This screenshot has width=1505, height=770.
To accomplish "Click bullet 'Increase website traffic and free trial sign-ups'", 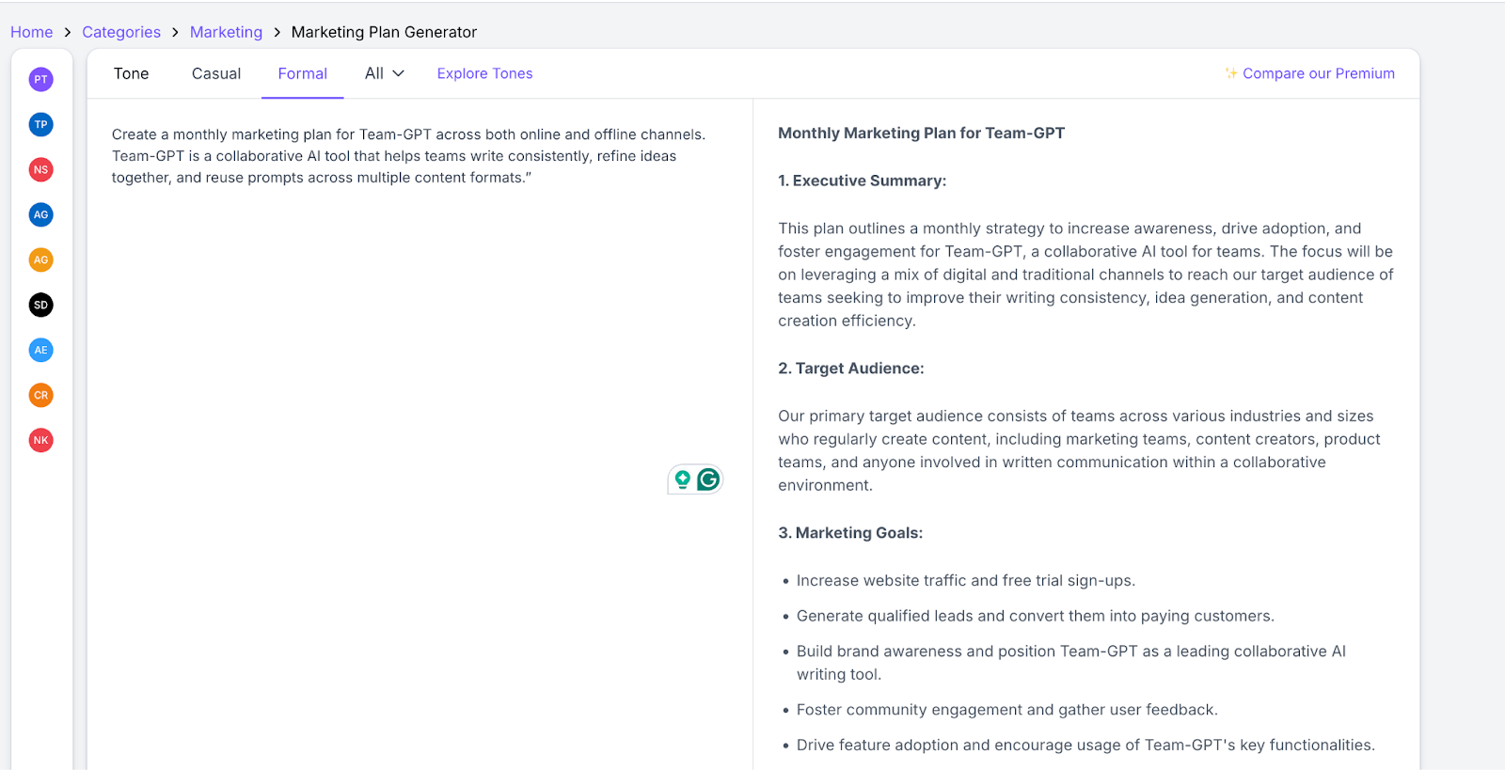I will [x=966, y=581].
